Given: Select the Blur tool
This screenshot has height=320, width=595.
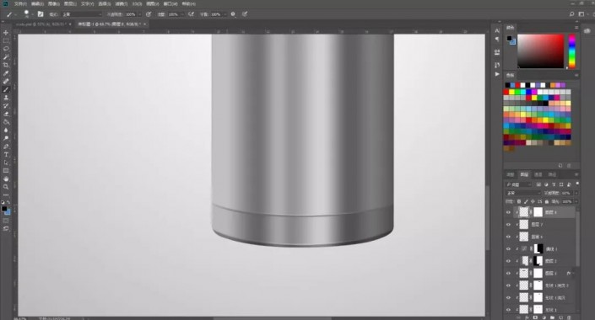Looking at the screenshot, I should (x=6, y=131).
